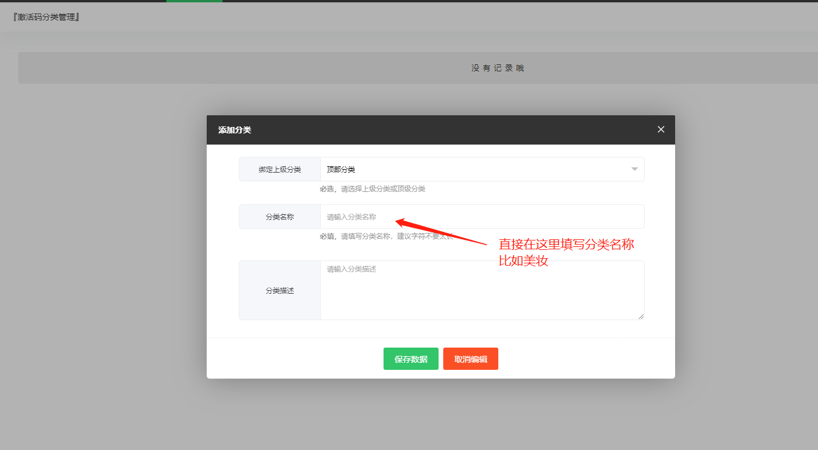
Task: Click the 添加分类 dialog title
Action: click(235, 130)
